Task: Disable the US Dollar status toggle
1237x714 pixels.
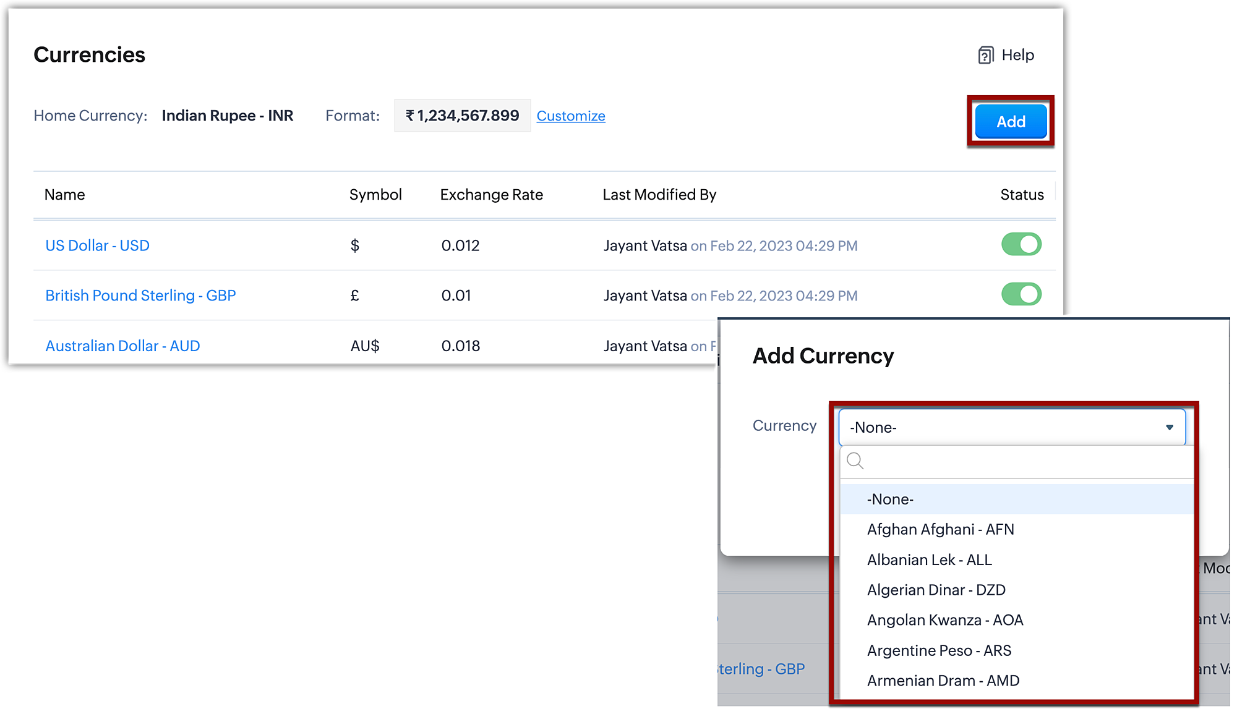Action: (x=1021, y=244)
